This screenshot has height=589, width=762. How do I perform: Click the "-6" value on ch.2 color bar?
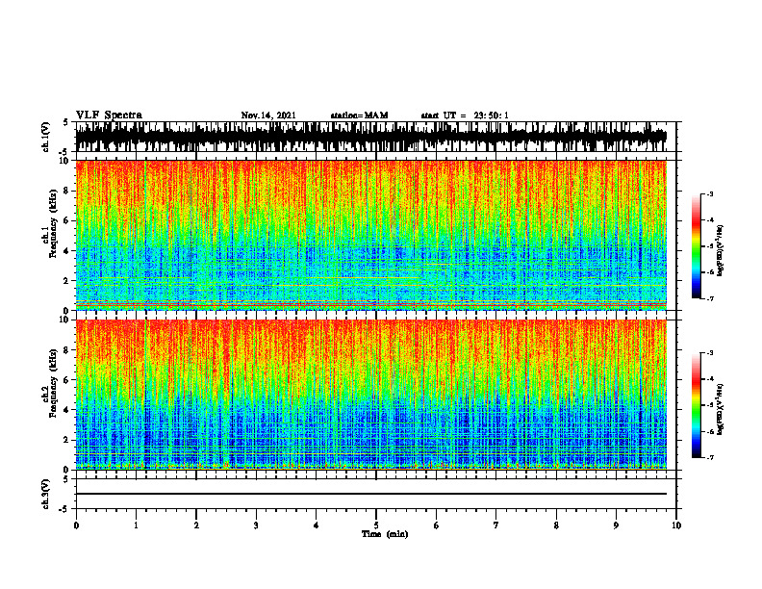point(709,431)
